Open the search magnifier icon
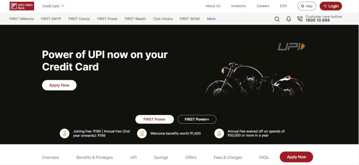Image resolution: width=359 pixels, height=165 pixels. coord(277,19)
